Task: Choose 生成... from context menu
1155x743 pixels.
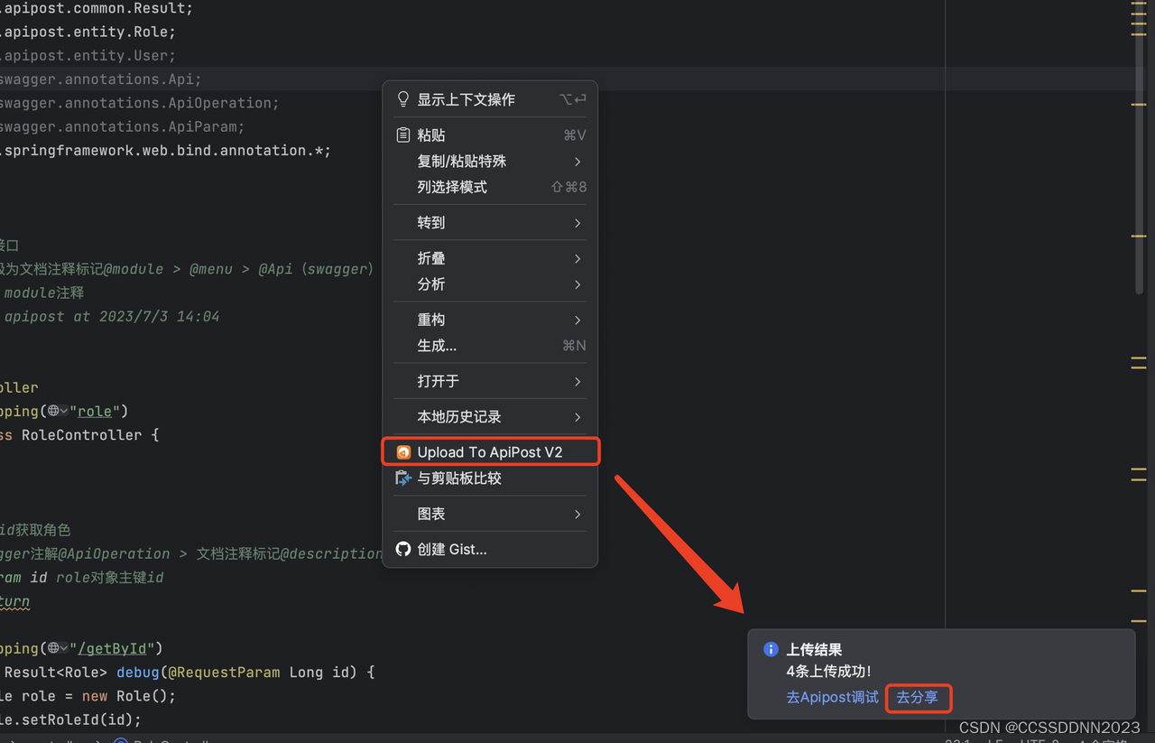Action: [490, 346]
